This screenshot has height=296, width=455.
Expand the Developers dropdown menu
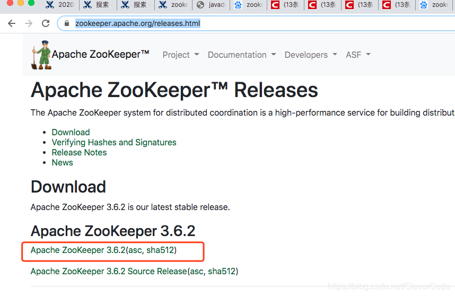[311, 55]
